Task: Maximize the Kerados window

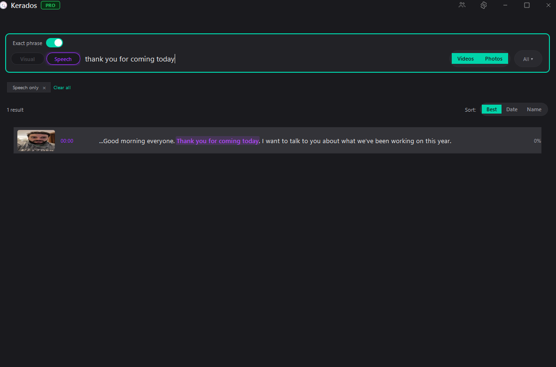Action: tap(527, 5)
